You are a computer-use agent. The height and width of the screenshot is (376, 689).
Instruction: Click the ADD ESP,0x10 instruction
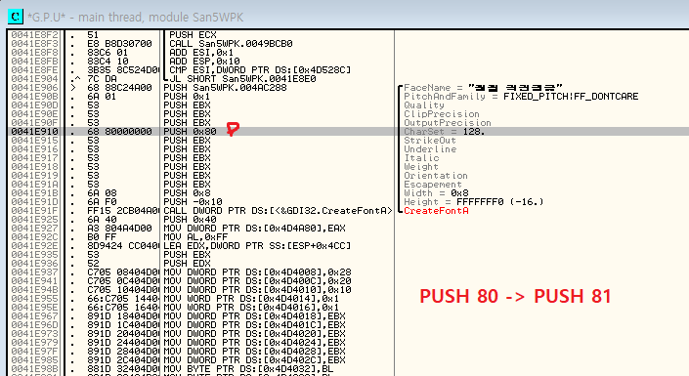[205, 62]
